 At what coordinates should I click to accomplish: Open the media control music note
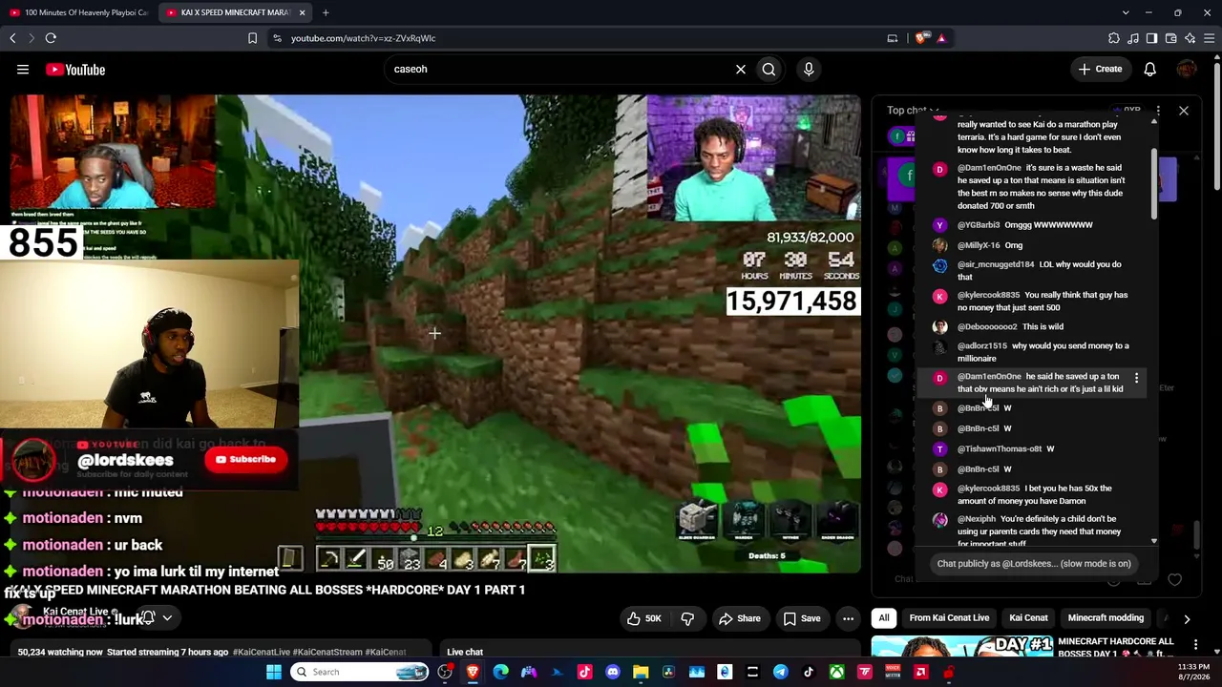[1132, 38]
